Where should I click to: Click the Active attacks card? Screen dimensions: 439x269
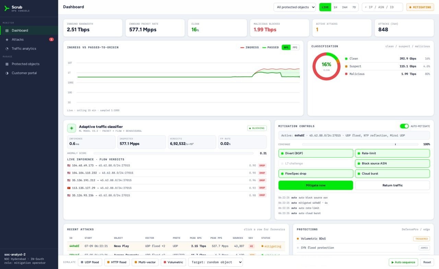[x=342, y=28]
